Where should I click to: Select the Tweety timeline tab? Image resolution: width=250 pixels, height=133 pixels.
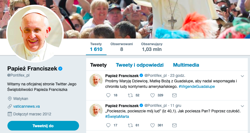[98, 65]
